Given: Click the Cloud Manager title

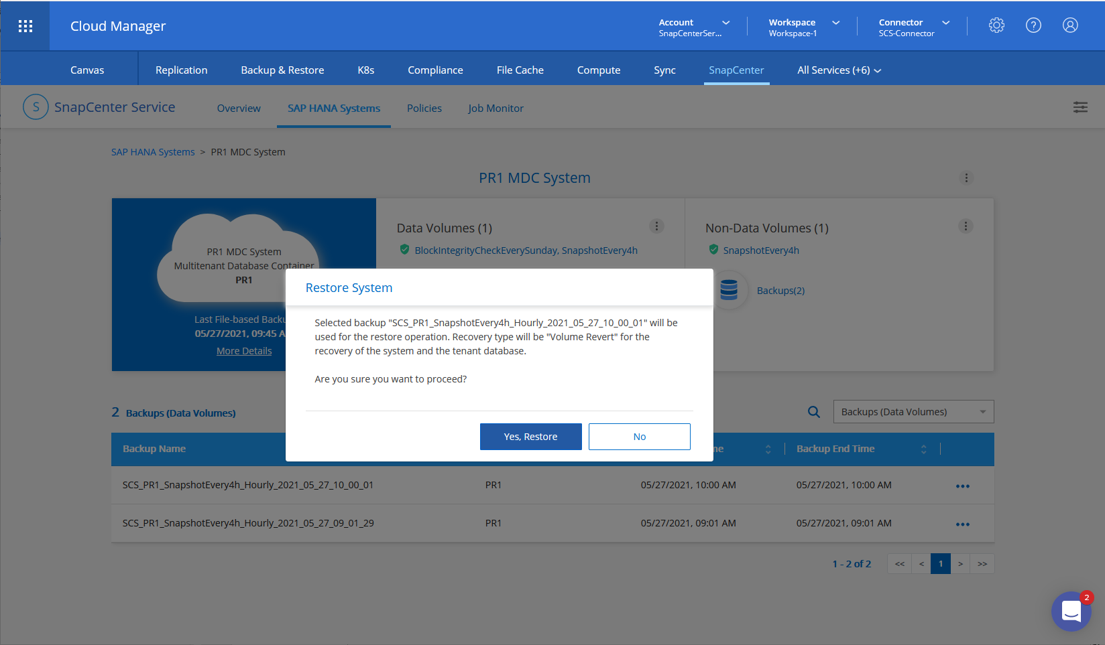Looking at the screenshot, I should (118, 26).
